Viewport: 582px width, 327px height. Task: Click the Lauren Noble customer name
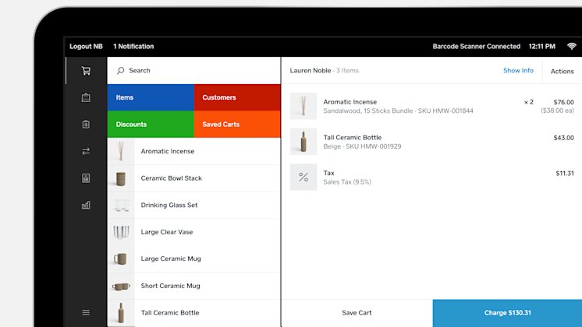click(x=311, y=70)
